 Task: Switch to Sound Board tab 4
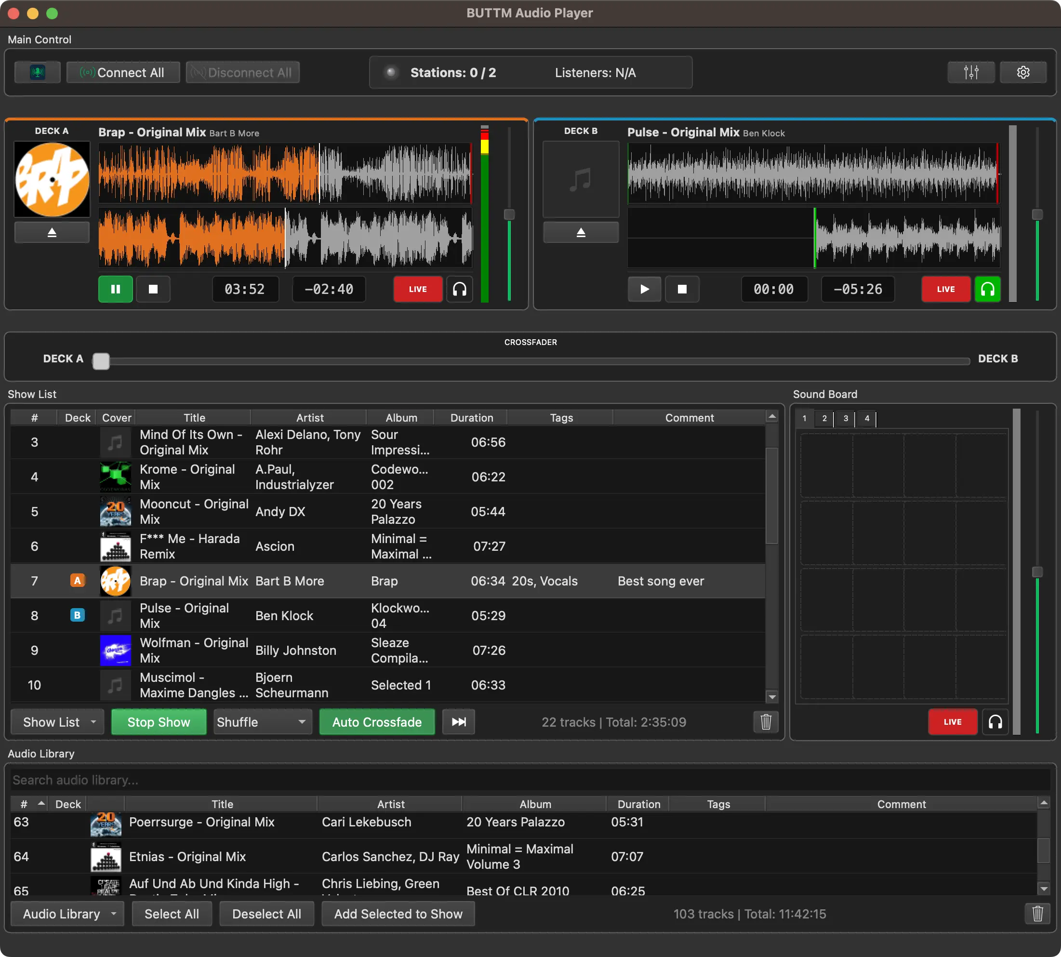(866, 418)
